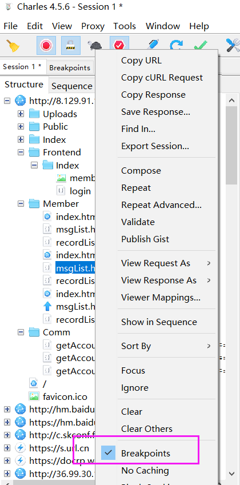Click the blue upload arrow beside msgList
The image size is (240, 485).
47,307
